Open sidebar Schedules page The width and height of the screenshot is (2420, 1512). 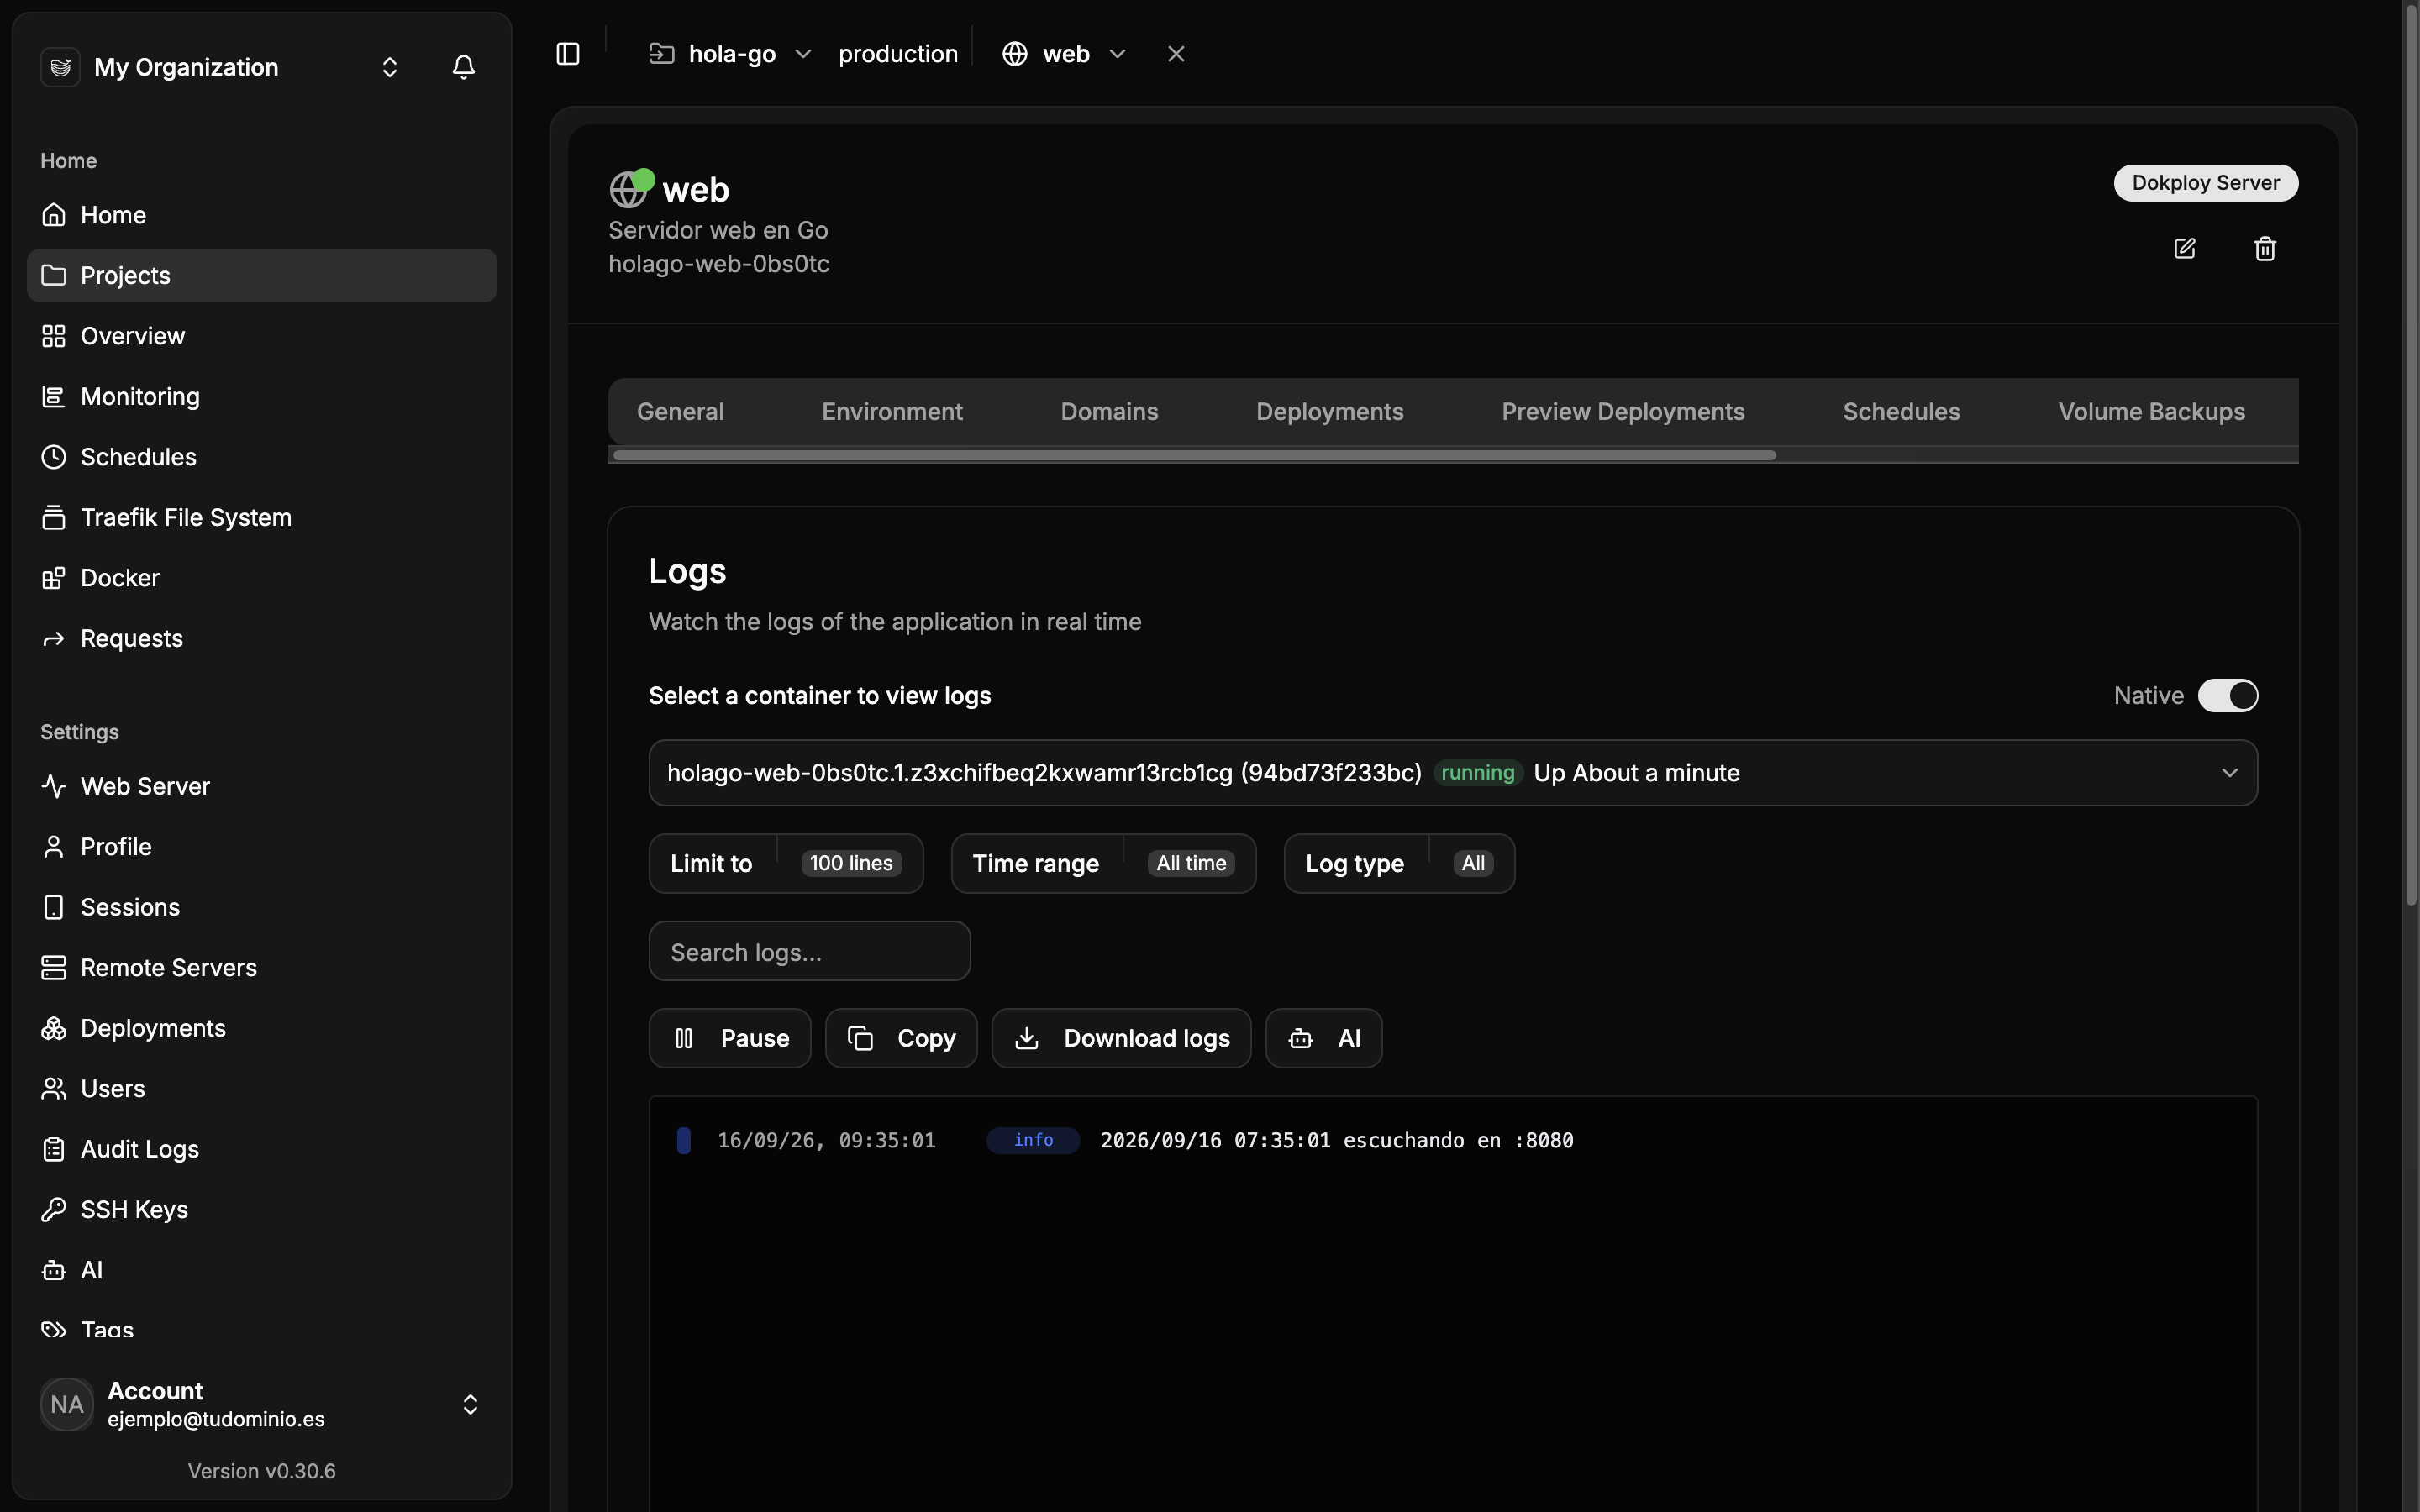[261, 457]
